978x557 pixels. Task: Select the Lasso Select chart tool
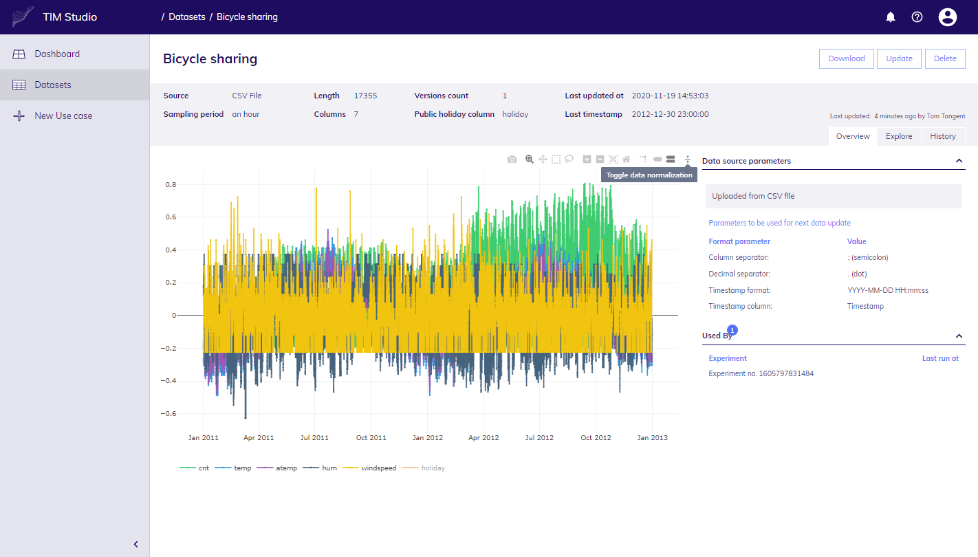point(569,159)
